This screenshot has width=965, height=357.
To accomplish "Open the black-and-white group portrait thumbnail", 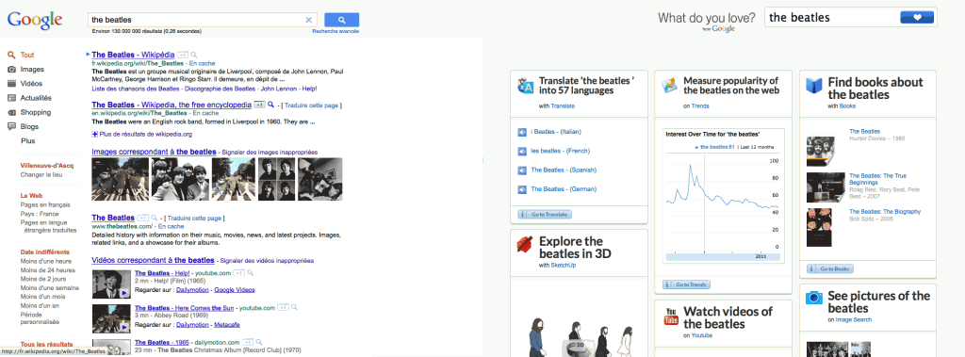I will pos(180,179).
